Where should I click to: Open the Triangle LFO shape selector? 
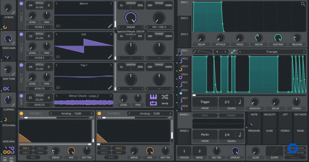(271, 51)
